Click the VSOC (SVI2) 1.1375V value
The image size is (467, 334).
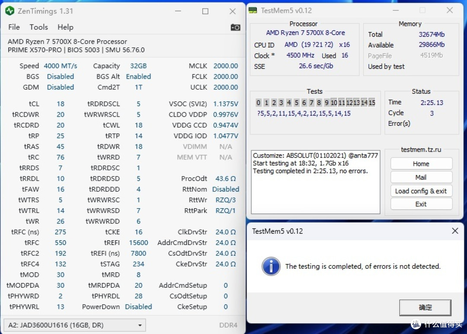pos(226,104)
